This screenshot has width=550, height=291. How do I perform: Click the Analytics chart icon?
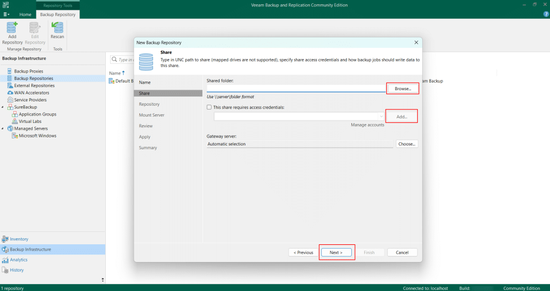(x=5, y=260)
